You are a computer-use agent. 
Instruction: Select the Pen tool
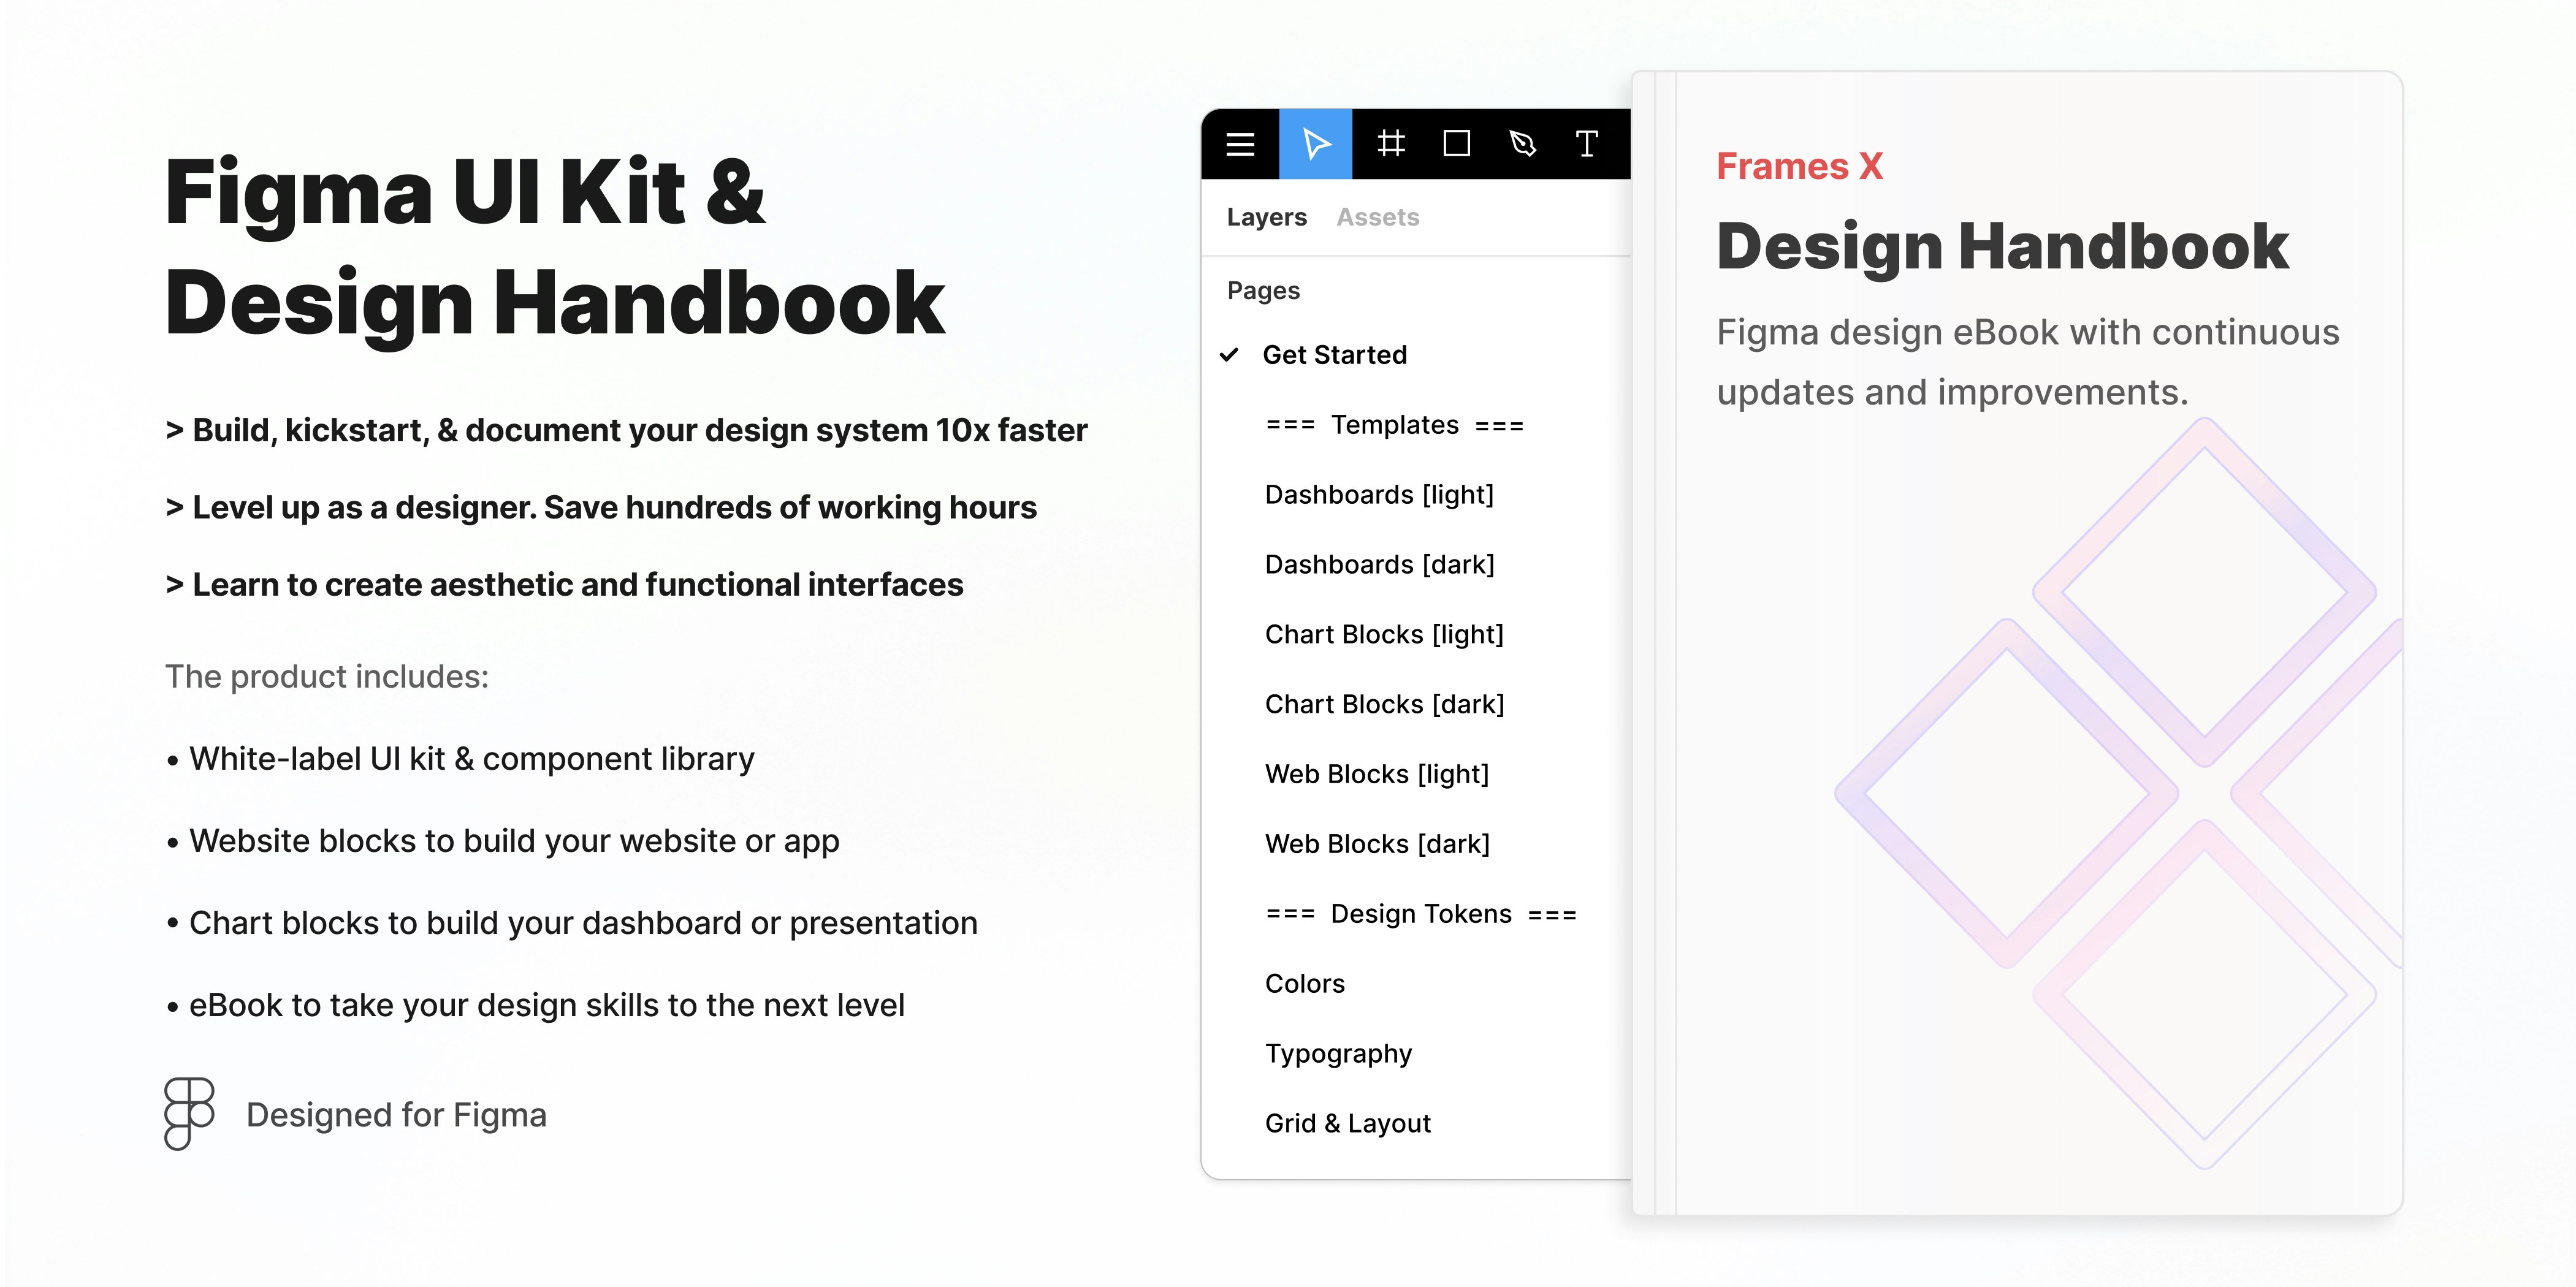click(x=1523, y=144)
